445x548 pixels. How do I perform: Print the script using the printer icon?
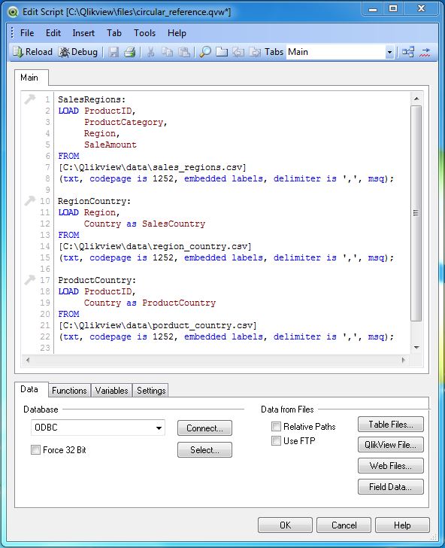coord(130,53)
